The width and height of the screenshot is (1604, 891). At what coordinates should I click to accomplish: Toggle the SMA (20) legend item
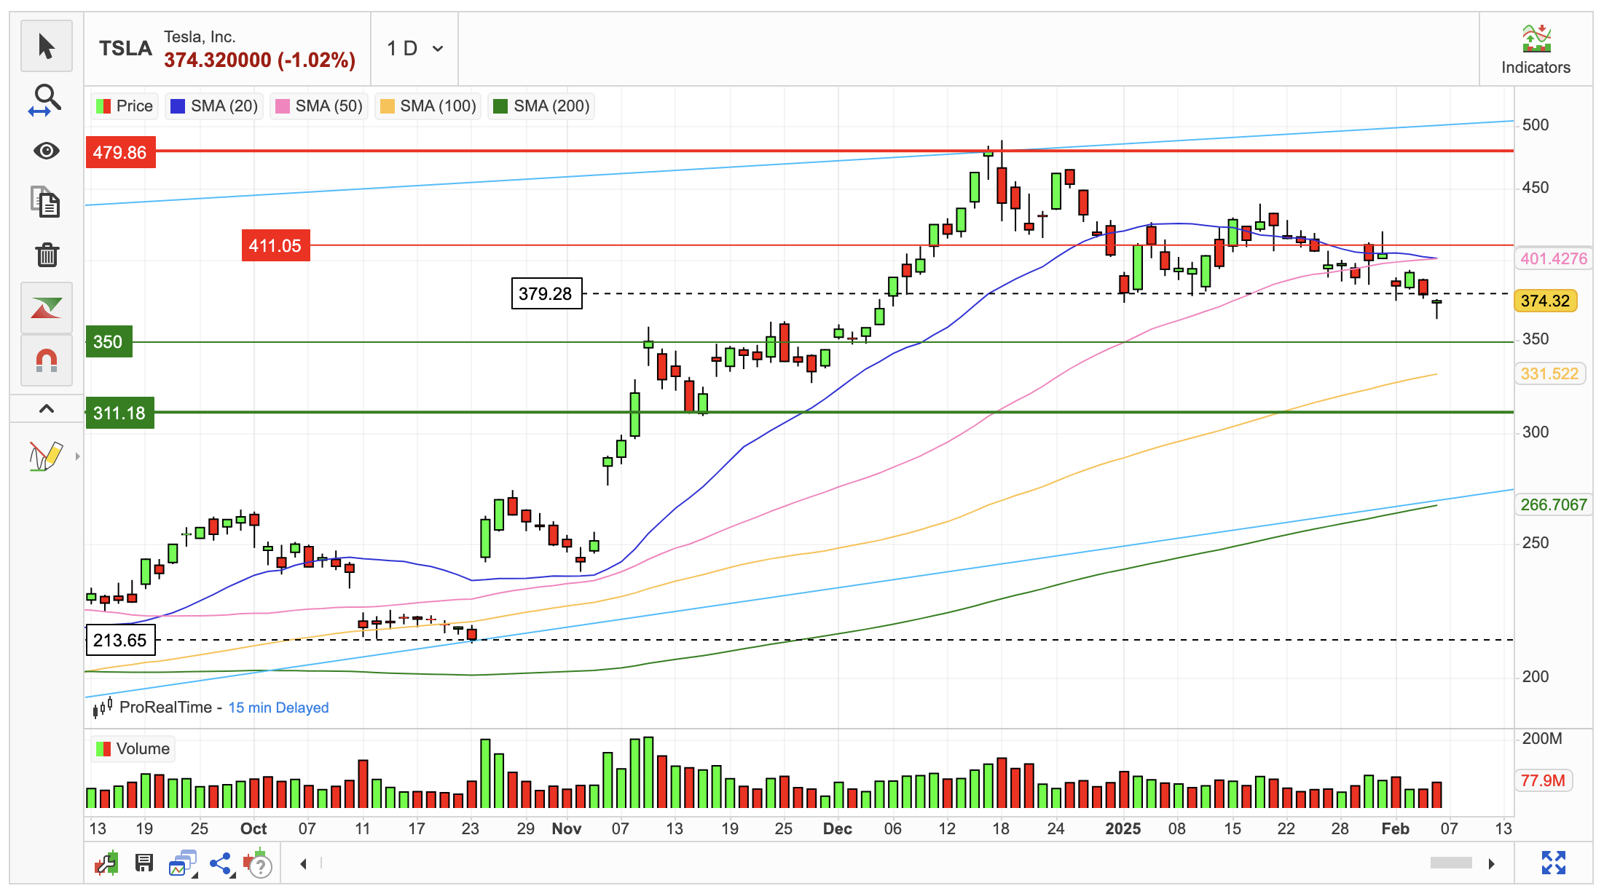pyautogui.click(x=214, y=106)
